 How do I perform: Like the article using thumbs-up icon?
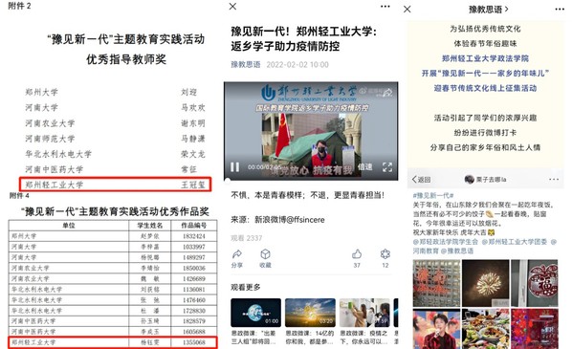(357, 253)
